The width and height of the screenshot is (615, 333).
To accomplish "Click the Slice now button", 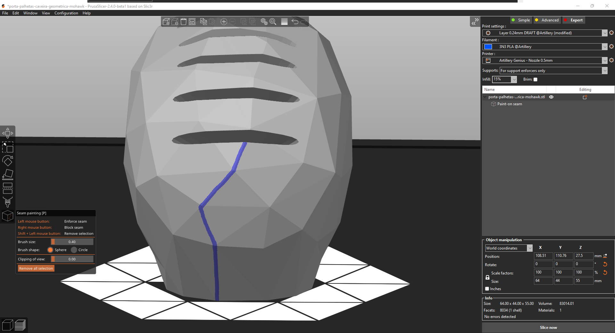I will coord(548,327).
